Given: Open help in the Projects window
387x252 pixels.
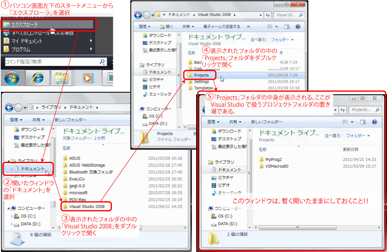Looking at the screenshot, I should [374, 122].
